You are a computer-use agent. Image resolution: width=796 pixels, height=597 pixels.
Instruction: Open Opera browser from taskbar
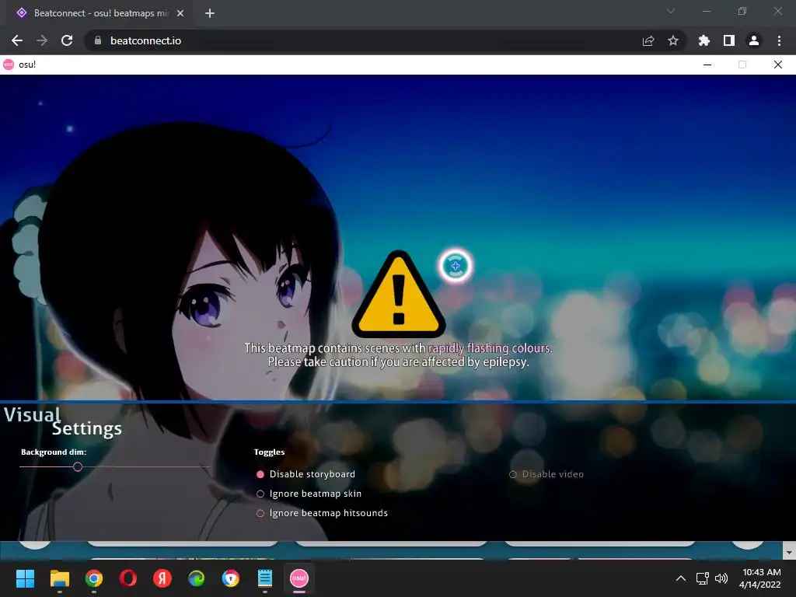click(128, 578)
